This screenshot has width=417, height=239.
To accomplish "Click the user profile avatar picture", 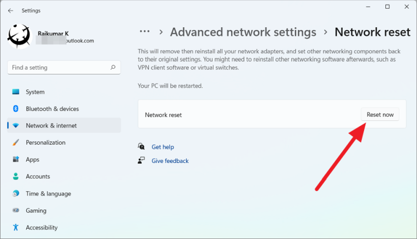I will coord(21,34).
